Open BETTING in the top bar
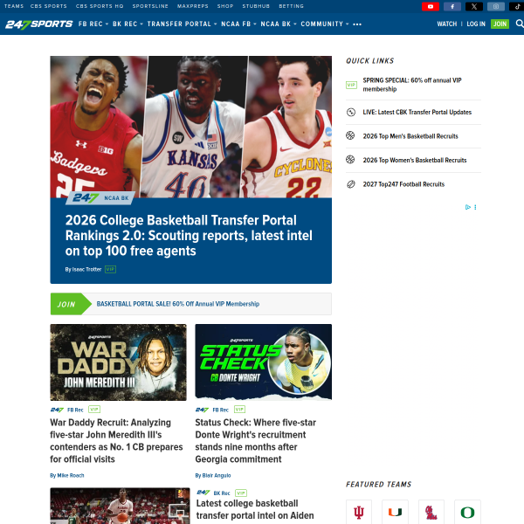This screenshot has height=524, width=524. pos(292,6)
